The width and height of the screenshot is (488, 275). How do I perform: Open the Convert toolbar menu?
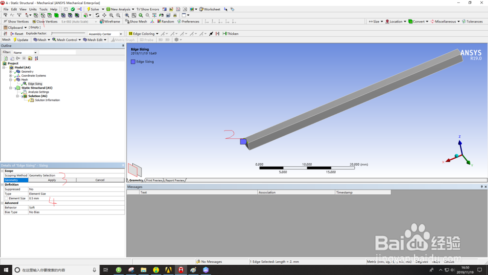click(x=419, y=21)
